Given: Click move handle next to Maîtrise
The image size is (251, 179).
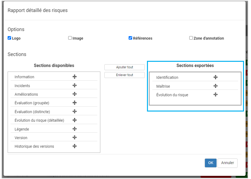Looking at the screenshot, I should coord(215,86).
